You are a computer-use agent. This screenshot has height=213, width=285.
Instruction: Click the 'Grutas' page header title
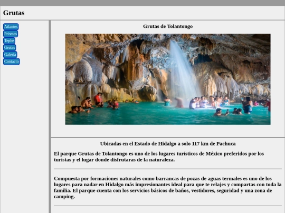(x=14, y=13)
